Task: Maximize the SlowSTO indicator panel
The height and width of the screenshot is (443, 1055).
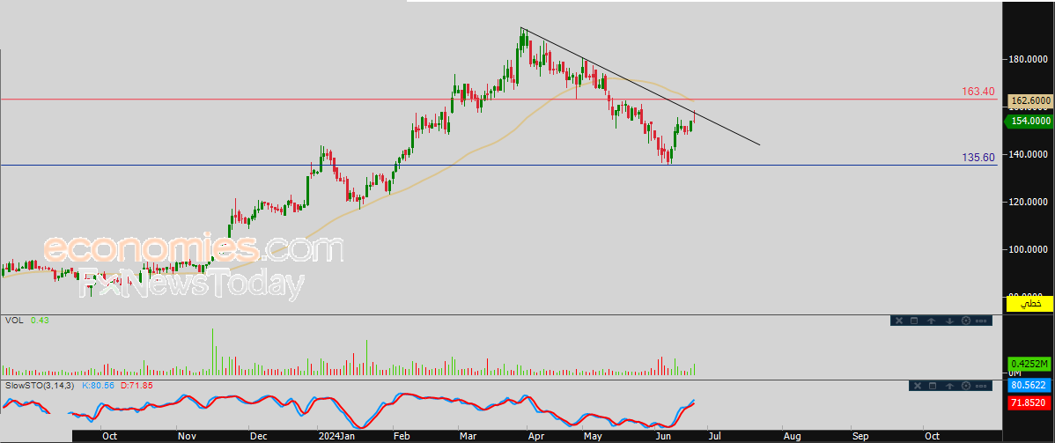Action: tap(933, 386)
